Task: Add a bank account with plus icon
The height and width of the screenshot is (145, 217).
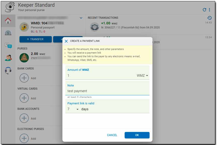Action: pos(24,118)
